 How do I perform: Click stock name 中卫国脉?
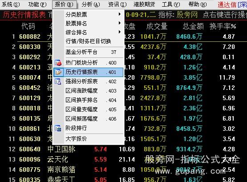pos(61,149)
